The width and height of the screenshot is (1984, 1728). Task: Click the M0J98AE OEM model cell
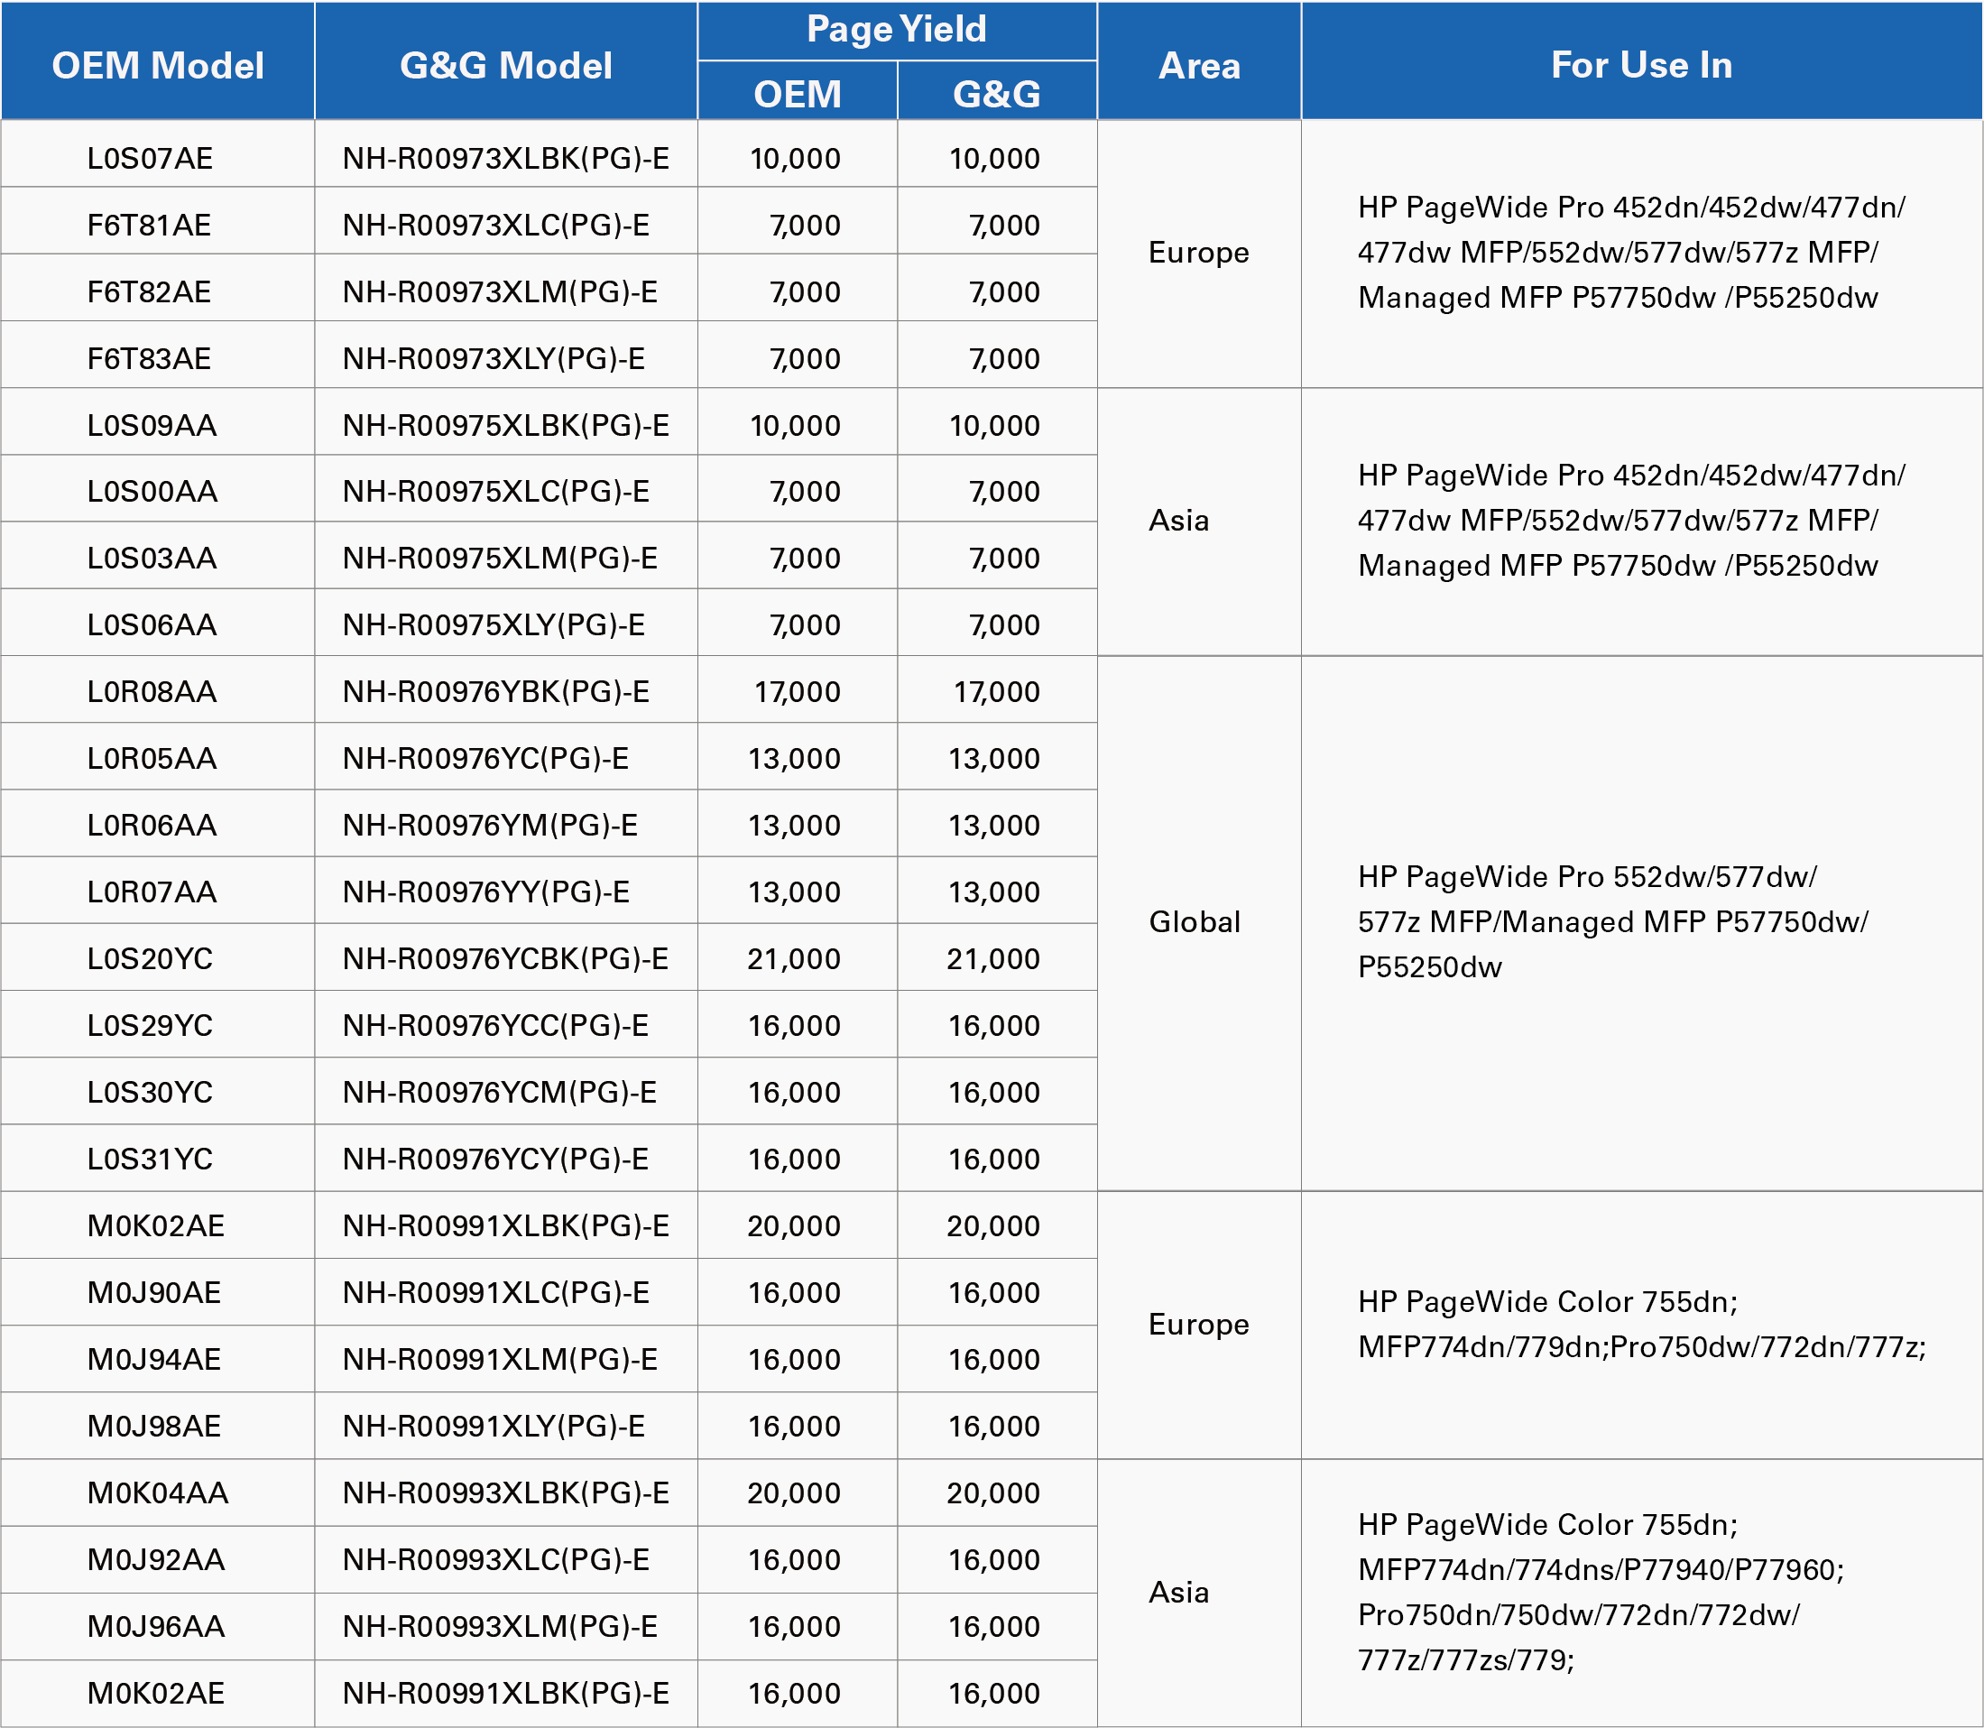point(157,1424)
